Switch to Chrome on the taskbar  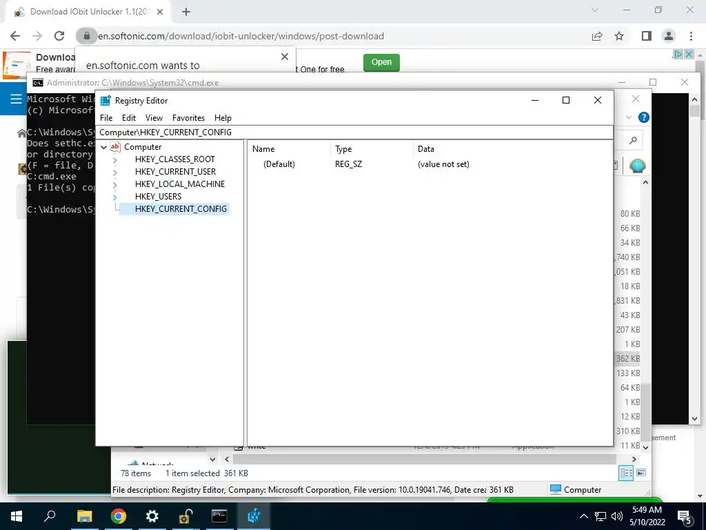point(118,516)
